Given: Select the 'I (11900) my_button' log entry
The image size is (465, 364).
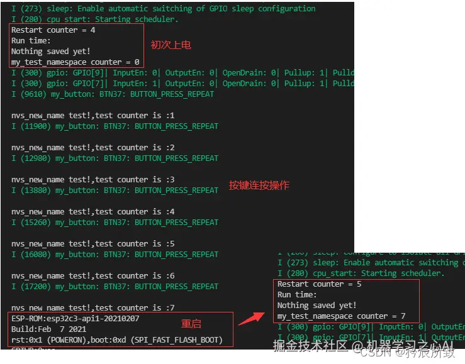Looking at the screenshot, I should tap(115, 126).
